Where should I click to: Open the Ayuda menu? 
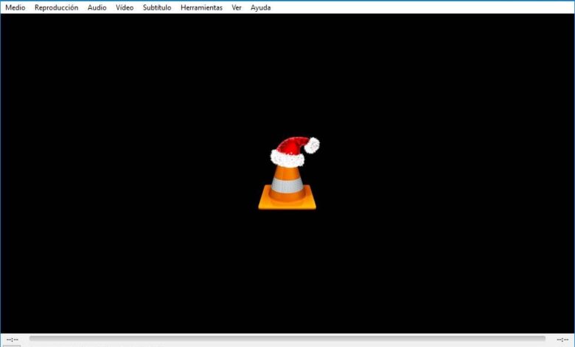coord(260,7)
